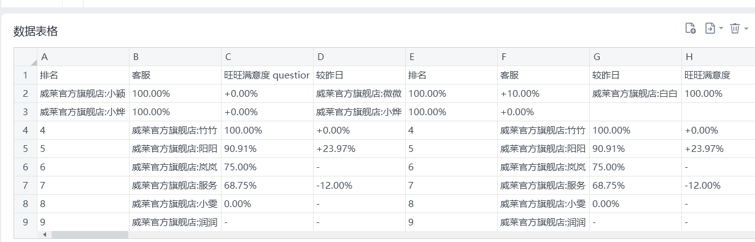
Task: Select column H header
Action: pyautogui.click(x=718, y=57)
